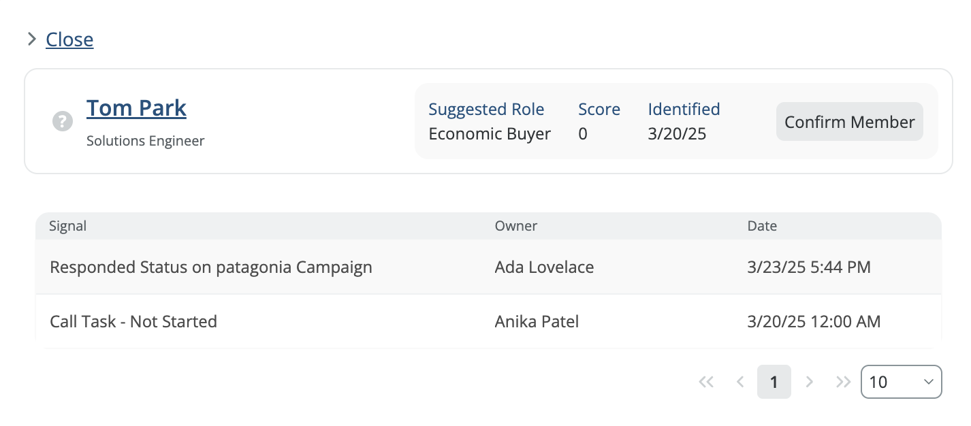Select the Responded Status on patagonia Campaign signal
Screen dimensions: 971x426
211,267
